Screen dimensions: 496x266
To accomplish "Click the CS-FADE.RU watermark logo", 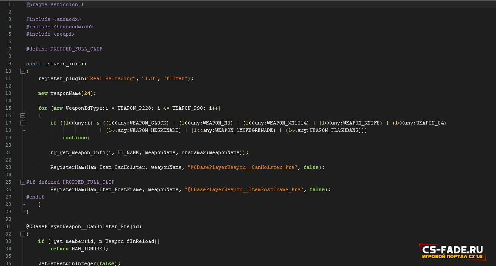I will [x=453, y=252].
